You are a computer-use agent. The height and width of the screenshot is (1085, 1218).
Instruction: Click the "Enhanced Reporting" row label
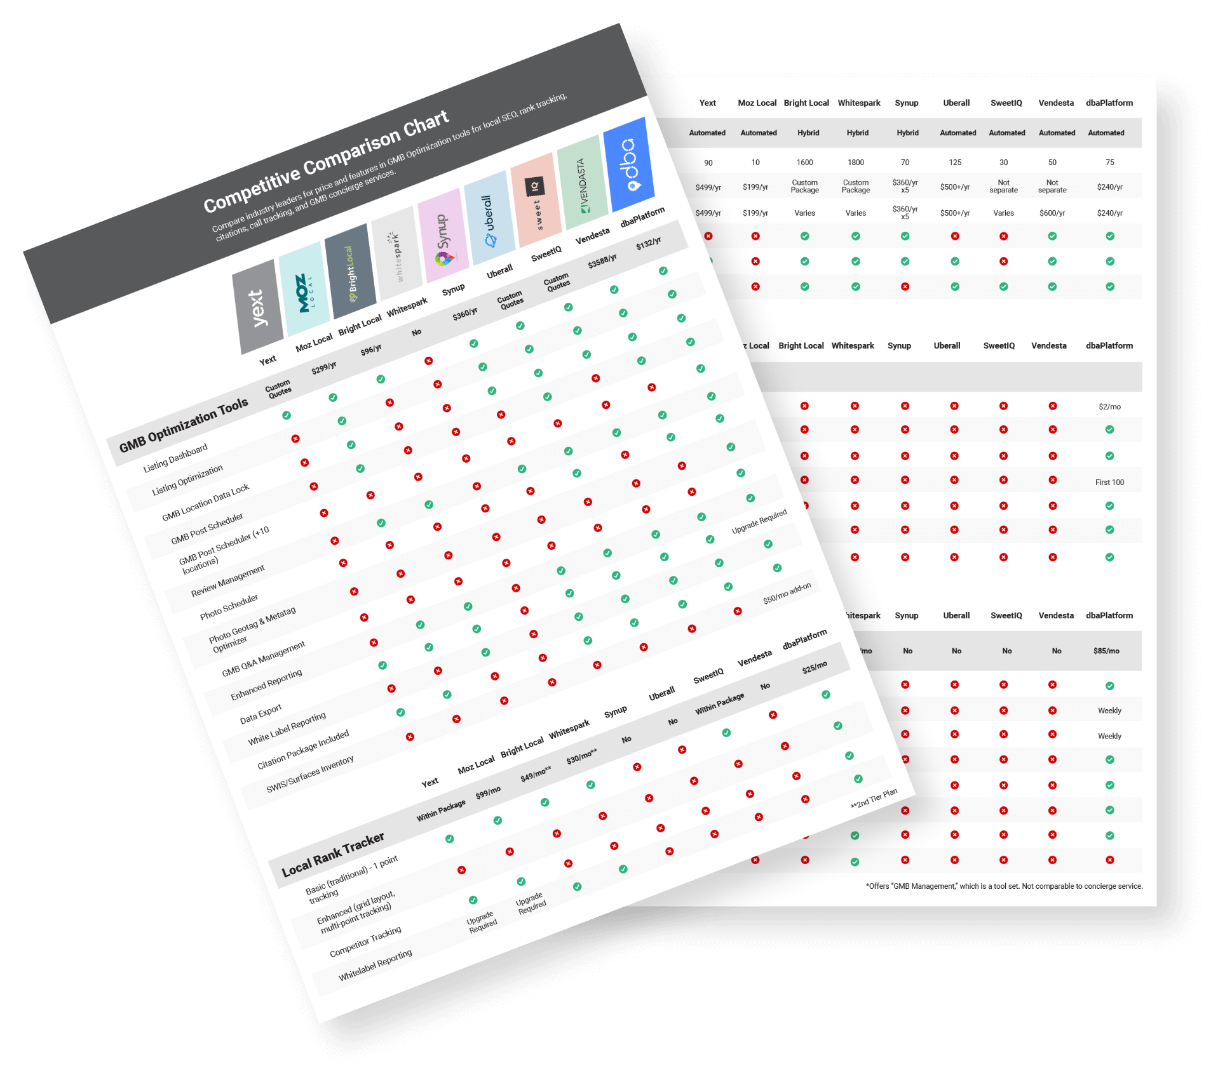click(x=266, y=684)
